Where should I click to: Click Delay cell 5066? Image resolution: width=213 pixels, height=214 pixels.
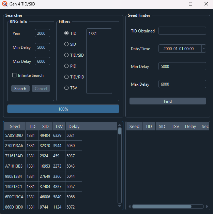pos(74,197)
